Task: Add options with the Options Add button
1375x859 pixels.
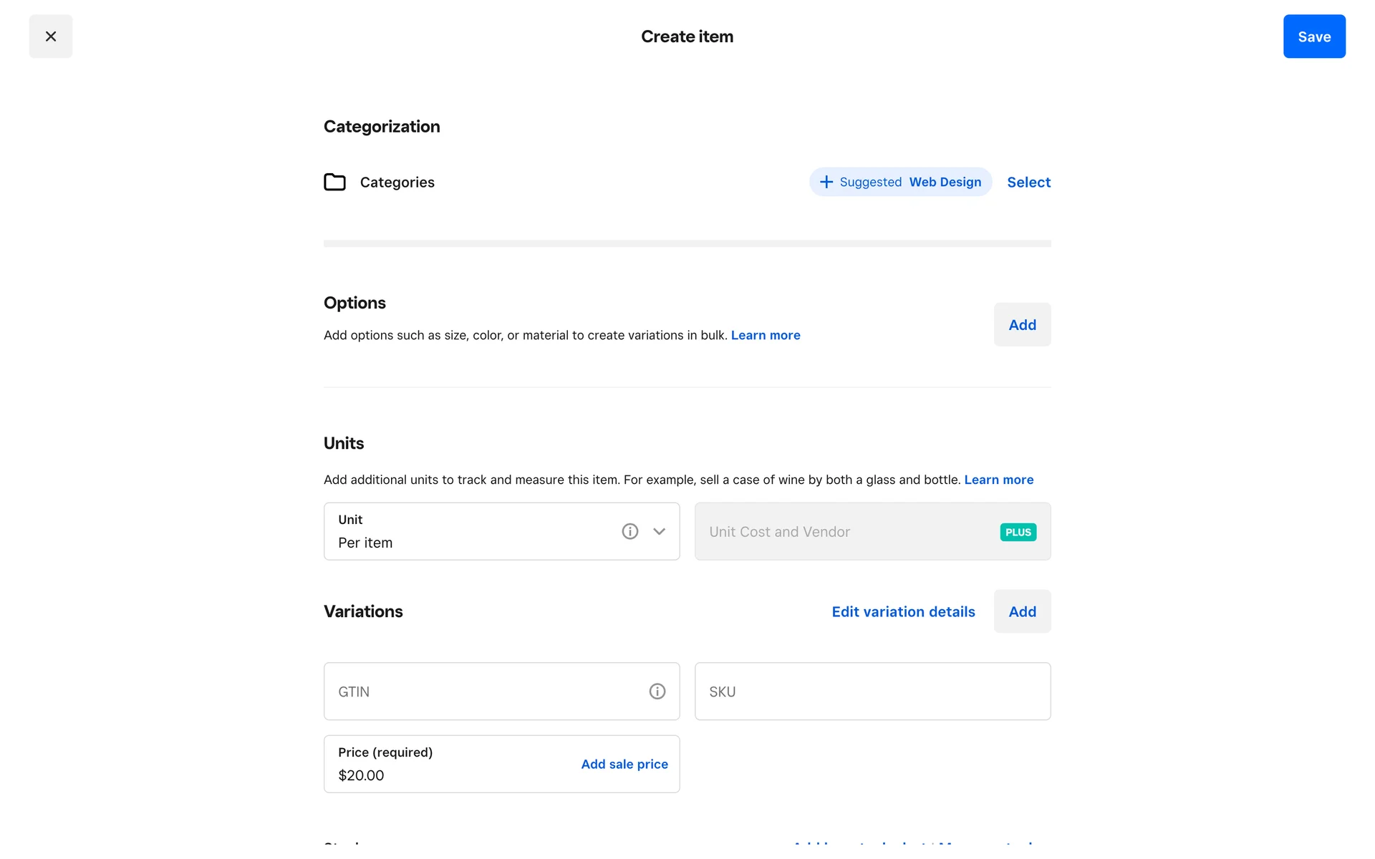Action: [x=1022, y=325]
